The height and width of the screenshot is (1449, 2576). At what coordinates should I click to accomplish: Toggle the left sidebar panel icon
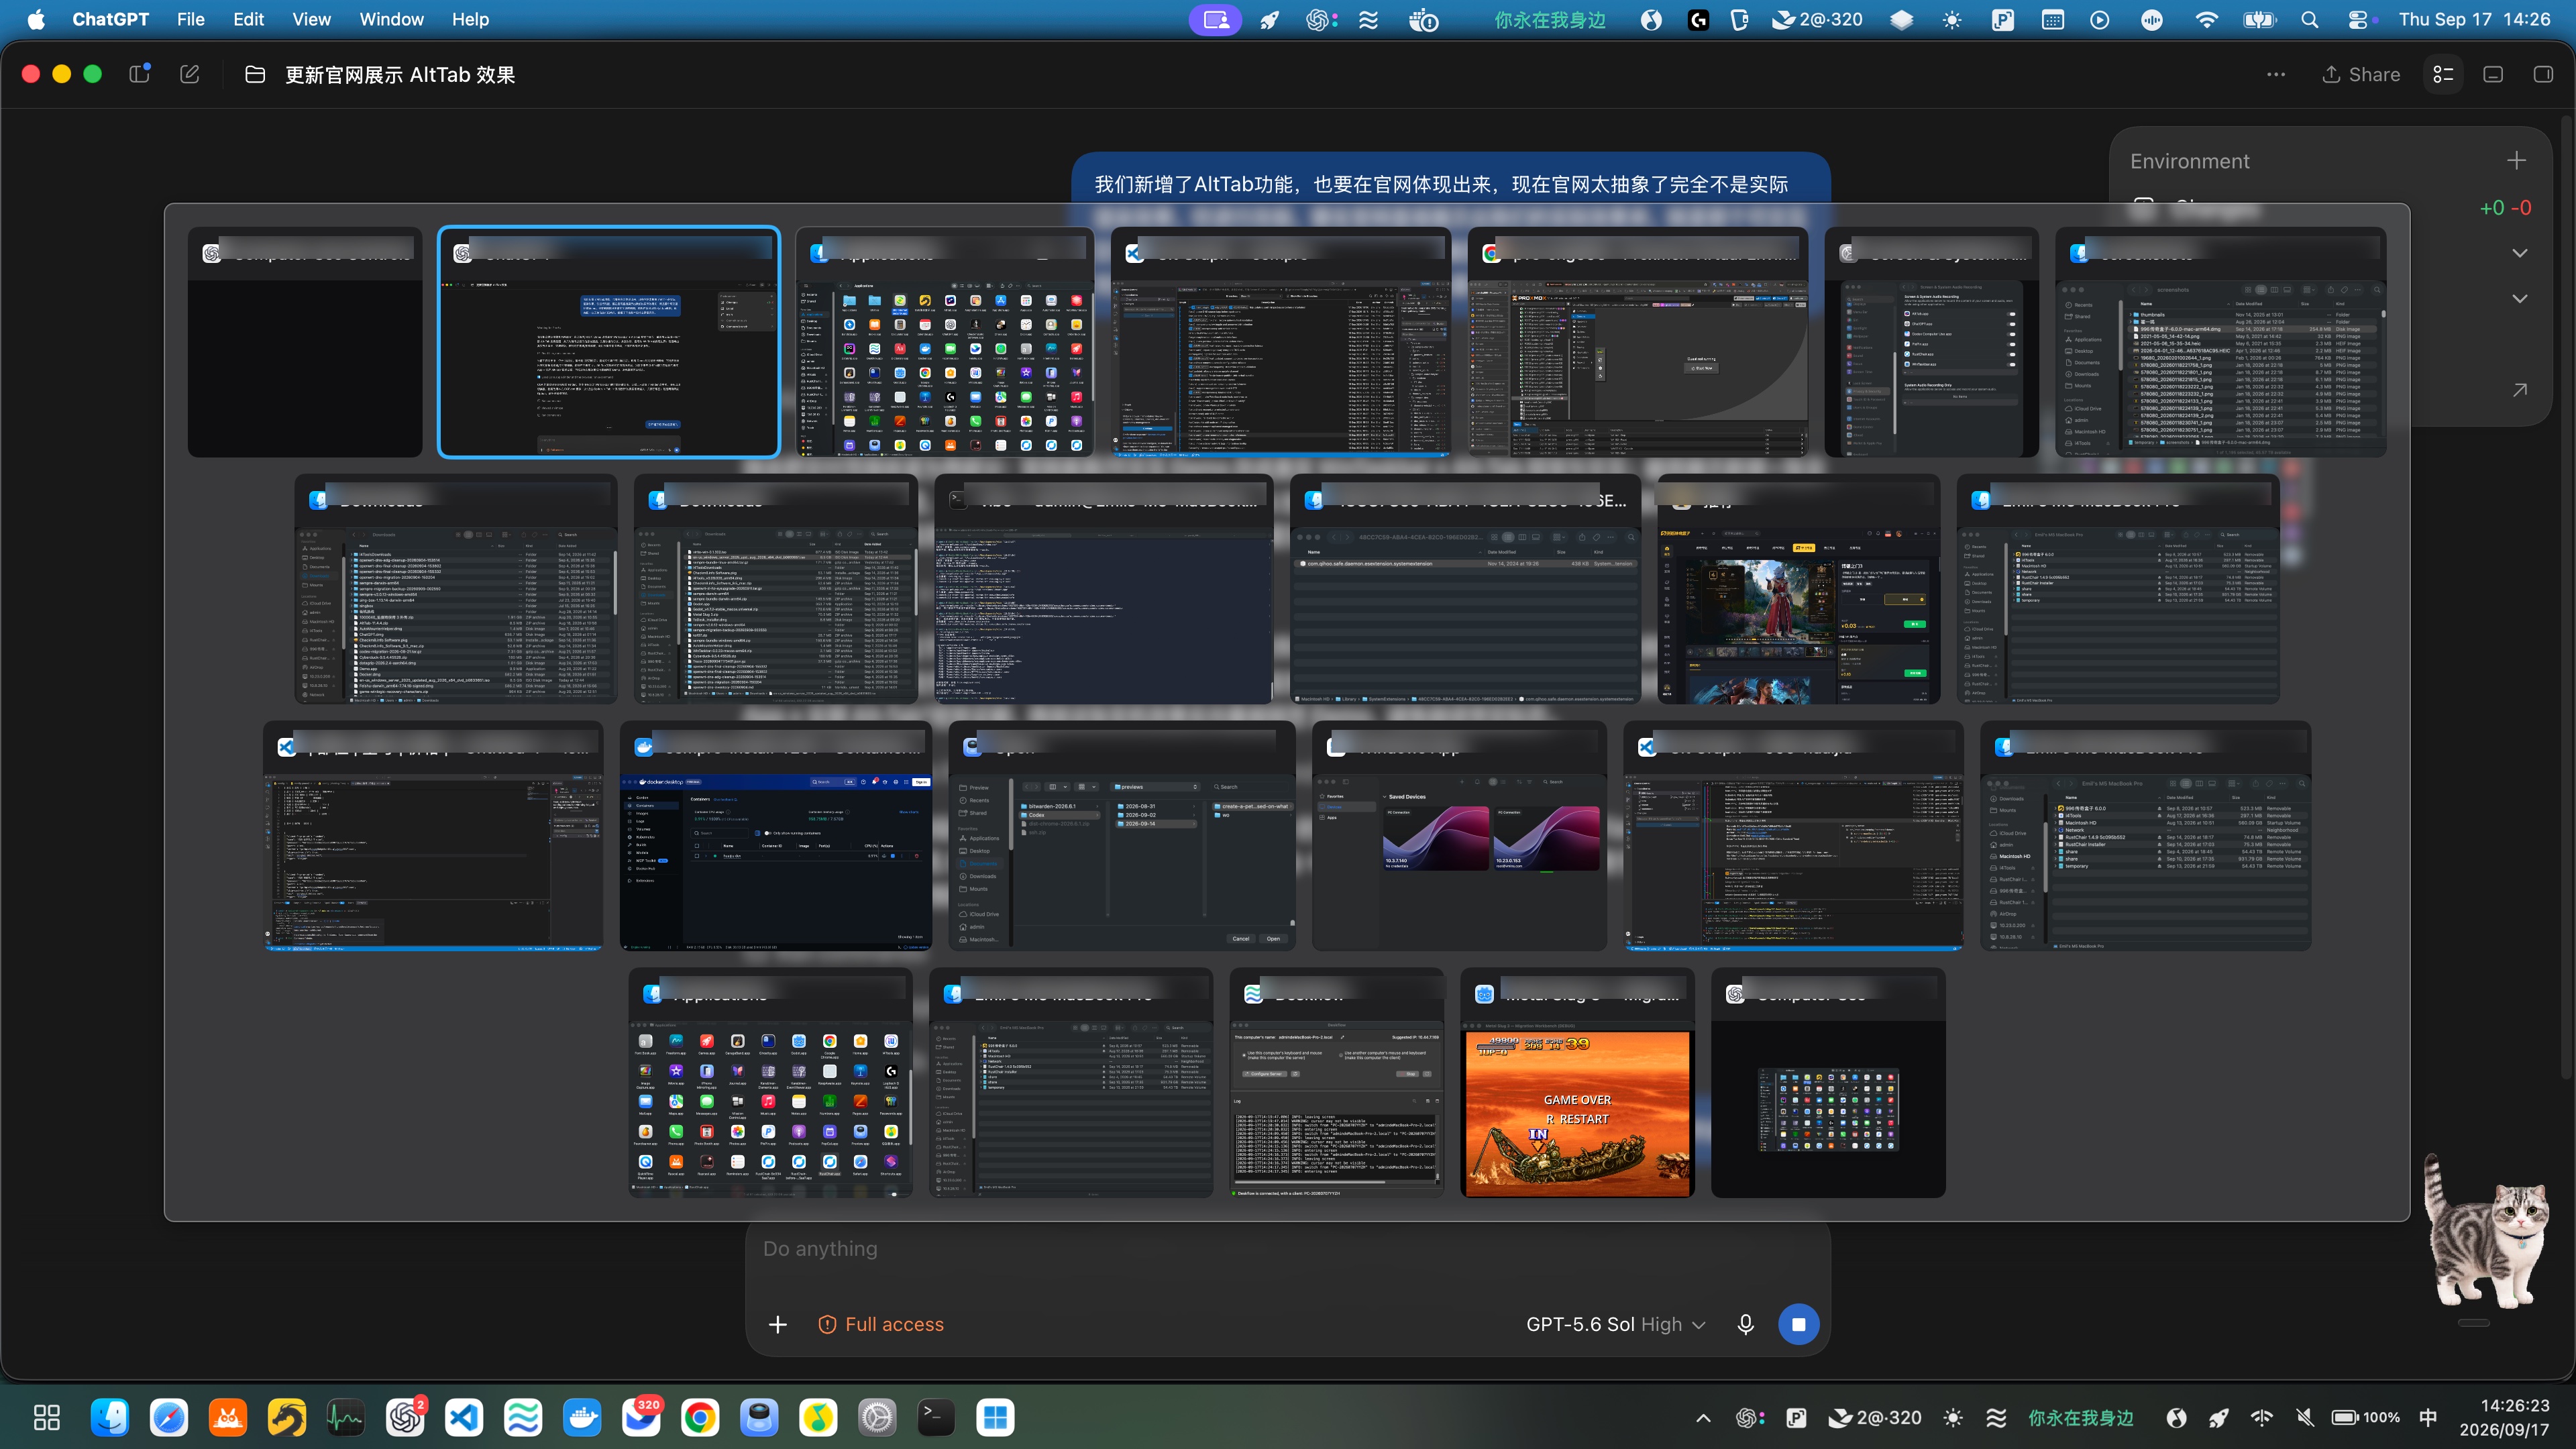140,74
